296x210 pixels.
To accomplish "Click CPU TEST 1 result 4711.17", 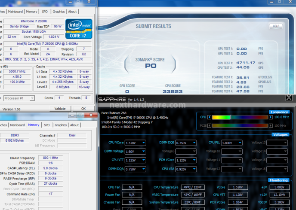I will tap(246, 63).
